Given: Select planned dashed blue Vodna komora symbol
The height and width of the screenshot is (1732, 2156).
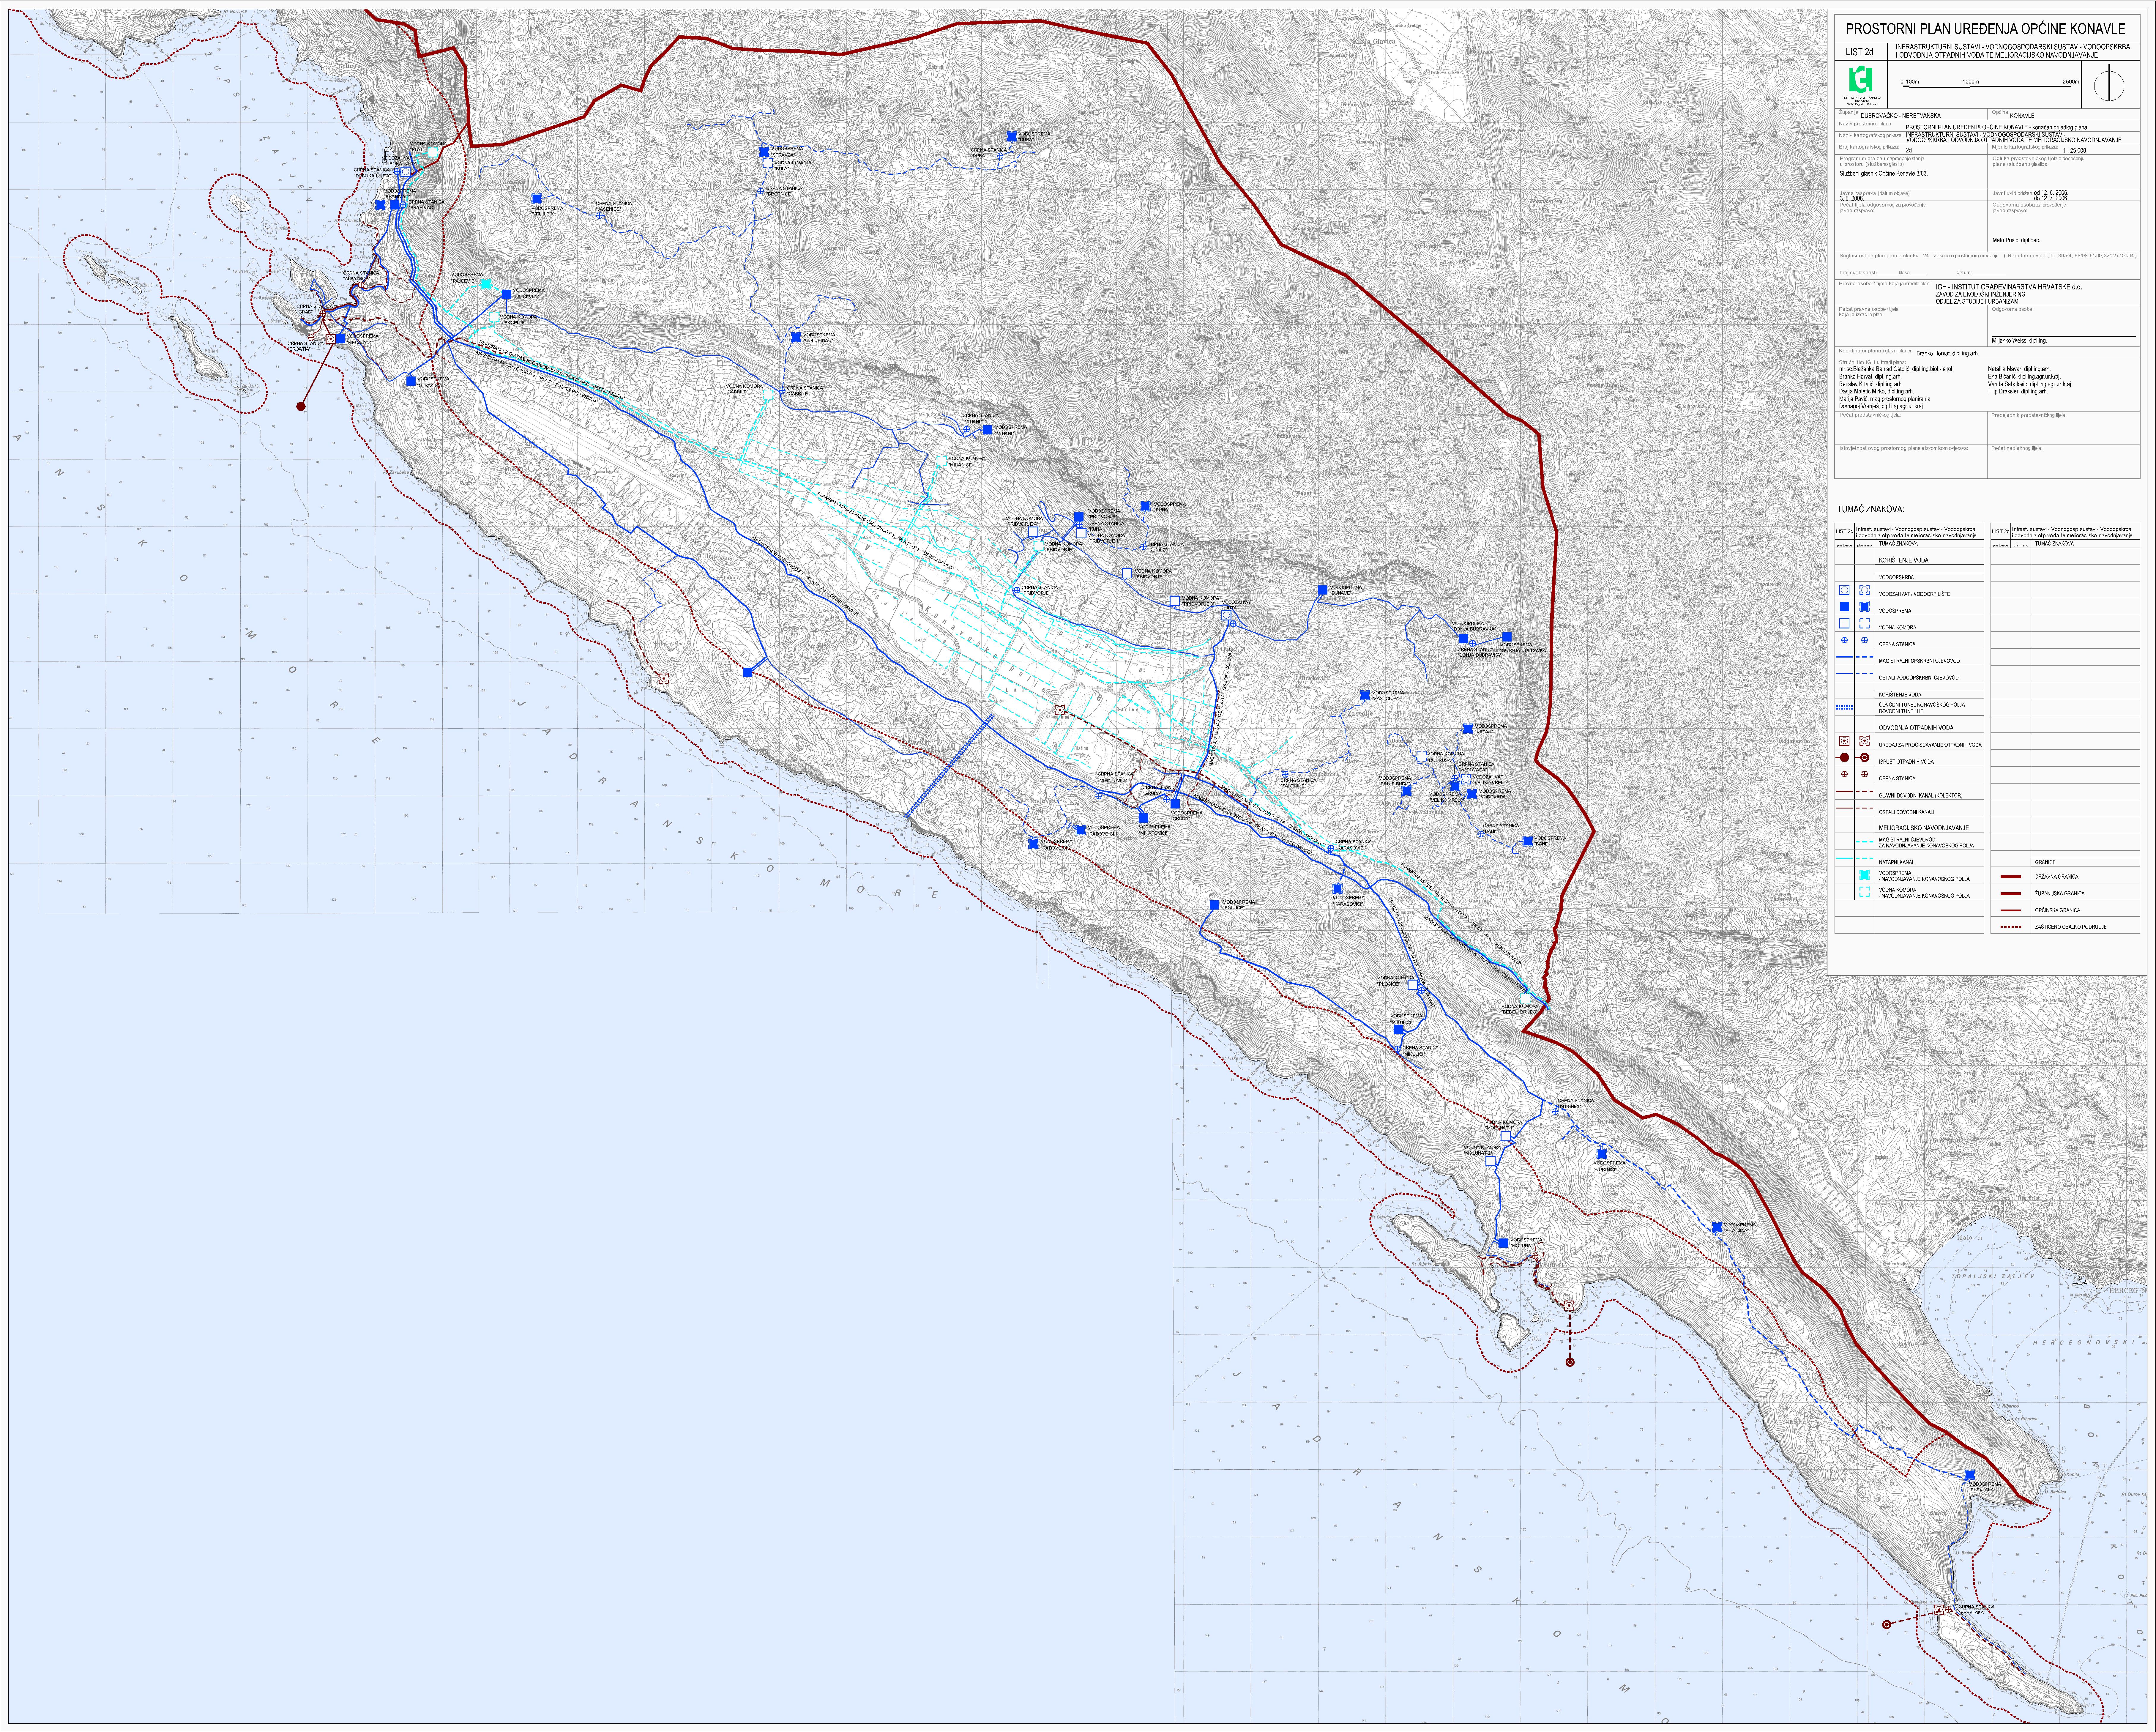Looking at the screenshot, I should coord(1865,623).
